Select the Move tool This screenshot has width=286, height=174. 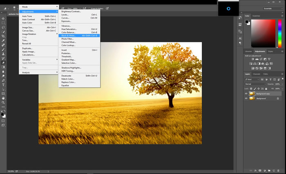point(3,19)
